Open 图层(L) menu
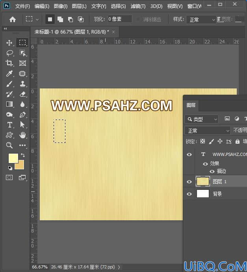247x272 pixels. (79, 6)
